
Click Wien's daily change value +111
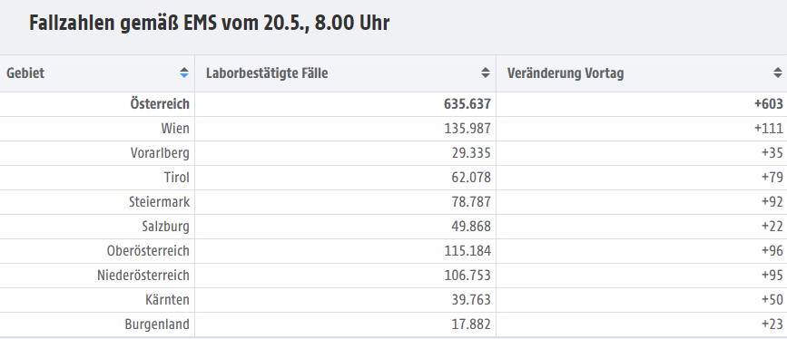coord(769,129)
